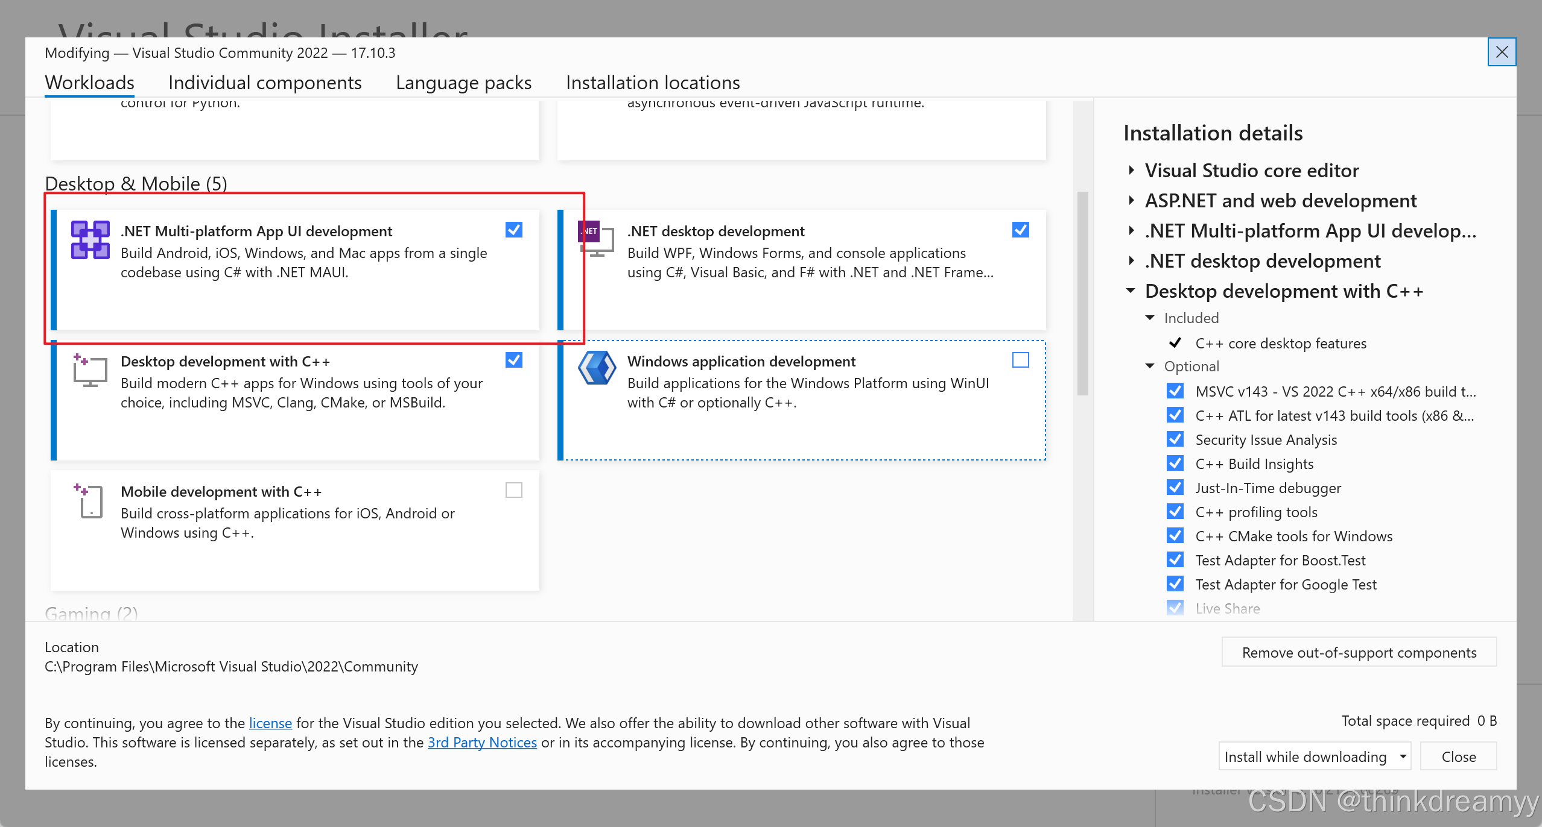Select the Mobile development with C++ card title
The width and height of the screenshot is (1542, 827).
(221, 491)
